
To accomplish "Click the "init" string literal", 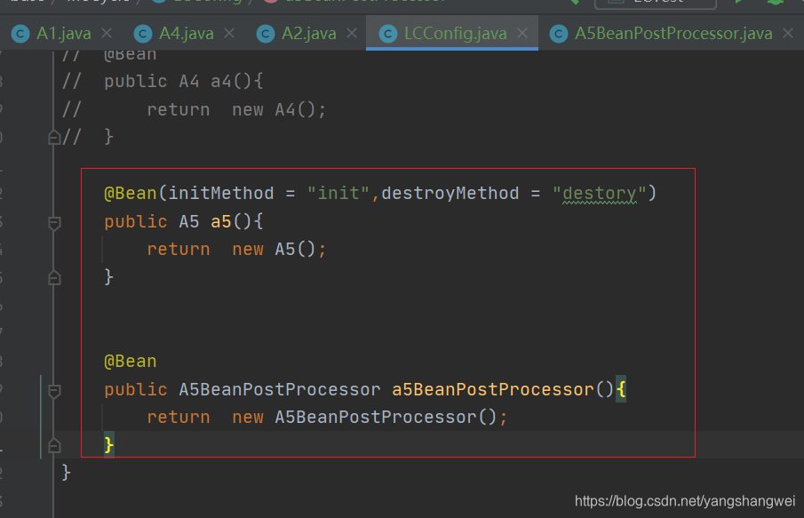I will point(338,194).
